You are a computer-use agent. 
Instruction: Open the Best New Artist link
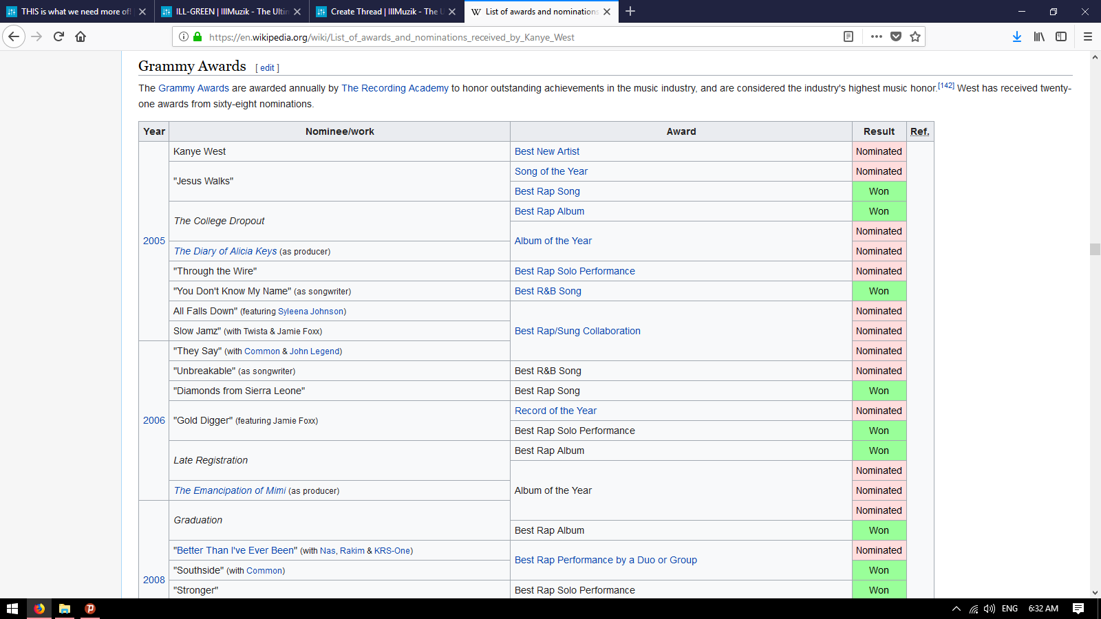coord(547,151)
